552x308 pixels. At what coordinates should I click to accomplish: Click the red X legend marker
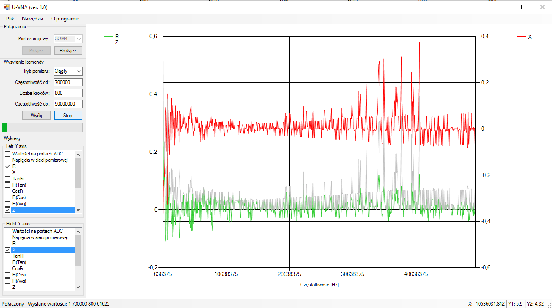pos(521,37)
